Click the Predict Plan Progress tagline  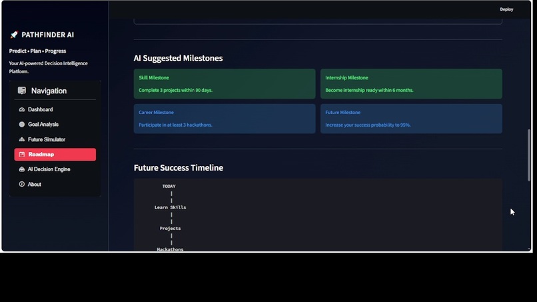tap(37, 51)
